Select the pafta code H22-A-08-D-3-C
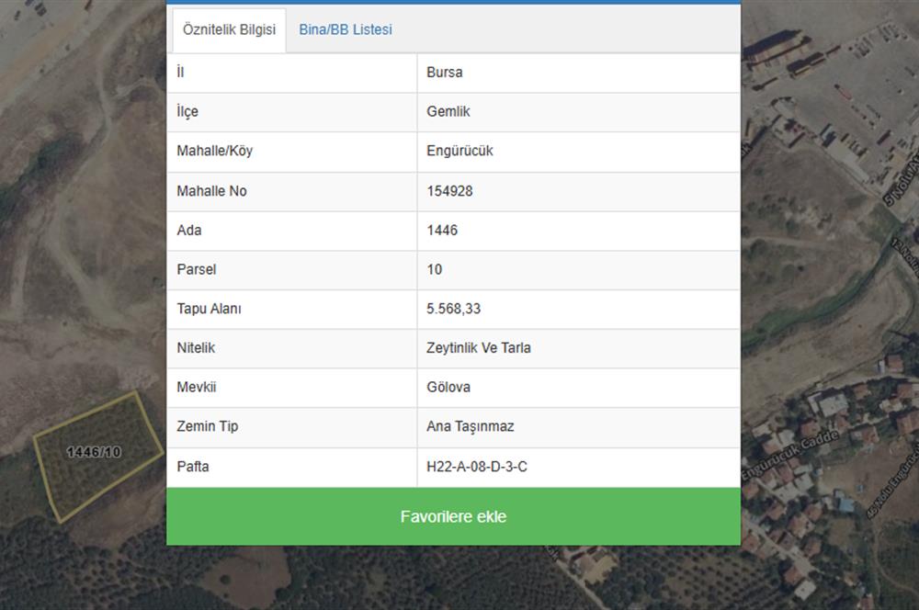The width and height of the screenshot is (919, 610). pyautogui.click(x=477, y=467)
